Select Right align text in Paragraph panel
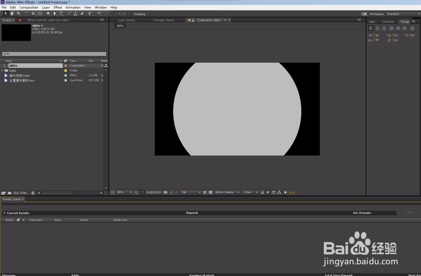Image resolution: width=421 pixels, height=276 pixels. pyautogui.click(x=384, y=28)
